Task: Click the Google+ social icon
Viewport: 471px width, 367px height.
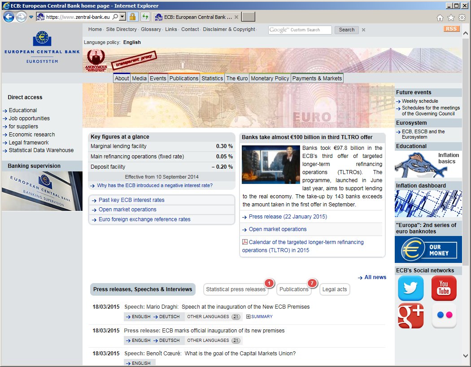Action: (x=410, y=315)
